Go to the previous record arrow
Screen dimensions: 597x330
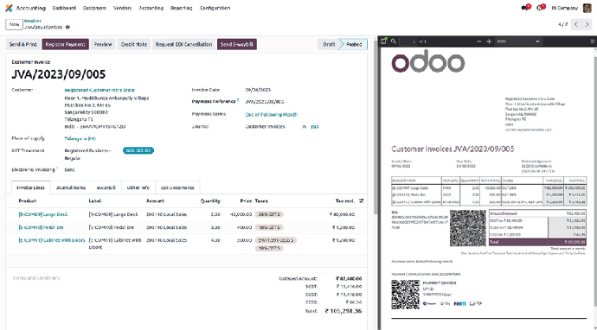click(576, 24)
